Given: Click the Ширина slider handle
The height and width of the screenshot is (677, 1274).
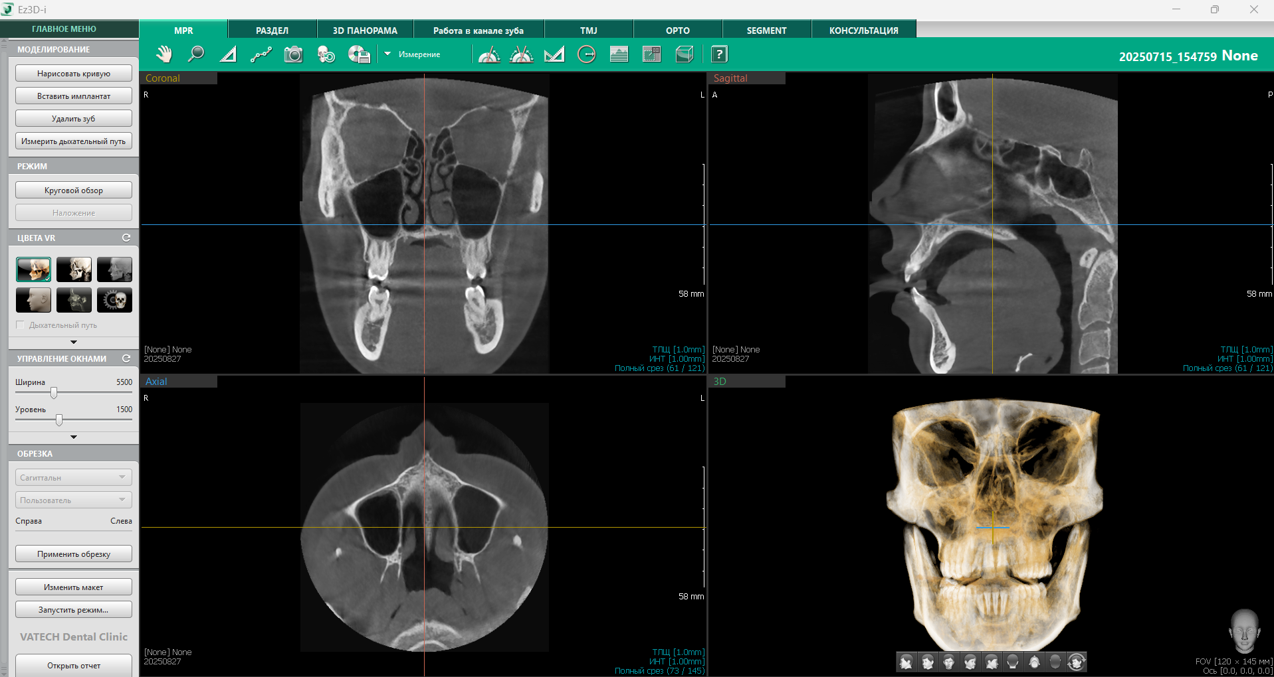Looking at the screenshot, I should [x=54, y=393].
